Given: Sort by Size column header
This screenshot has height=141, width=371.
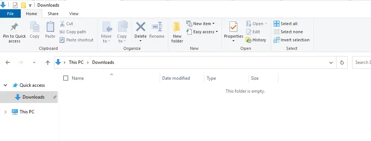Looking at the screenshot, I should point(255,78).
